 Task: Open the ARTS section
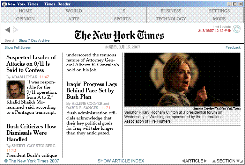coord(74,19)
